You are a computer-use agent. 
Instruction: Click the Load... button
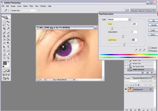[x=153, y=30]
